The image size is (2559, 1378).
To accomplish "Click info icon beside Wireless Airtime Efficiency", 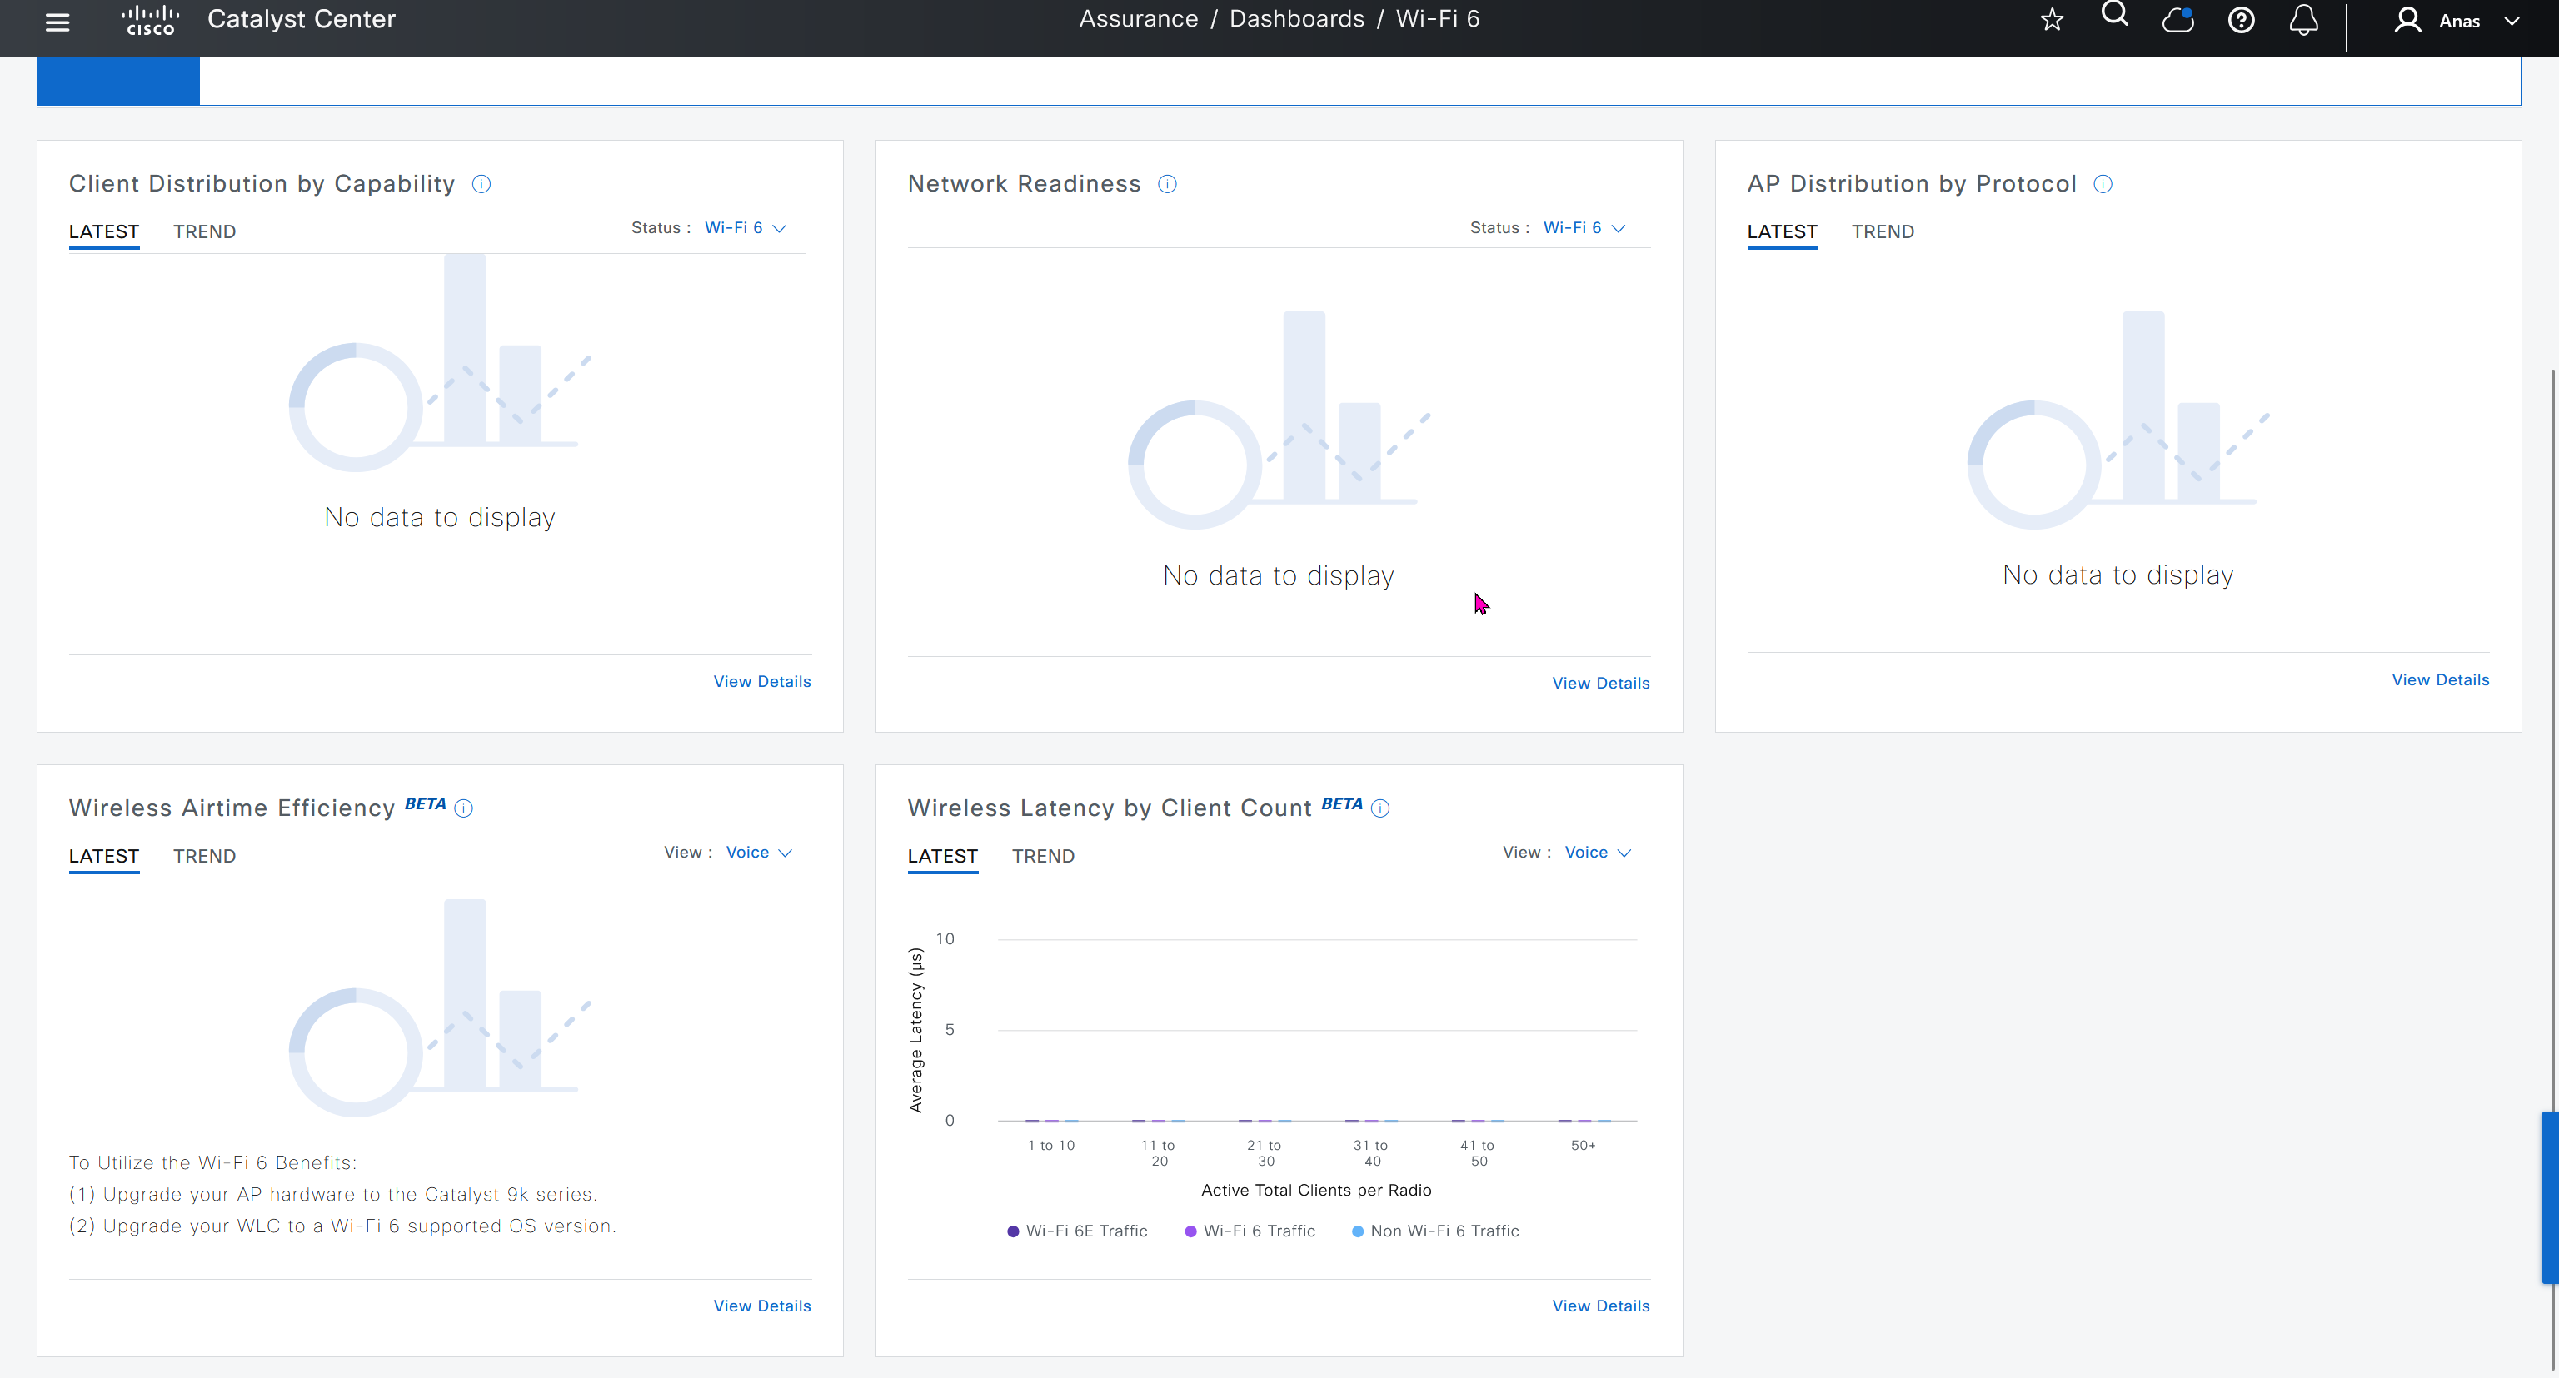I will coord(464,809).
